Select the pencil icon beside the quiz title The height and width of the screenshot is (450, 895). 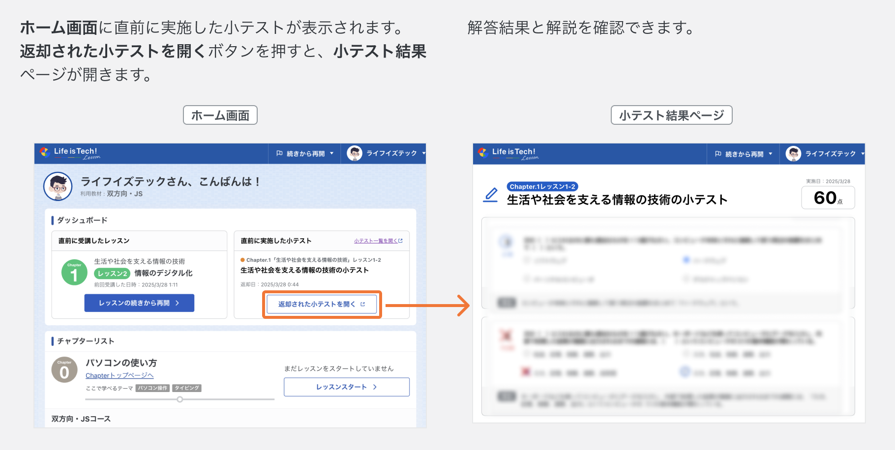coord(490,195)
